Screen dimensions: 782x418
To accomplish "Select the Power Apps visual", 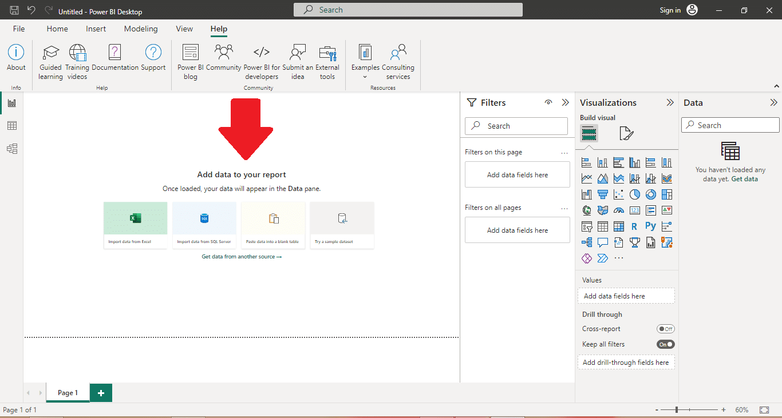I will (x=586, y=258).
